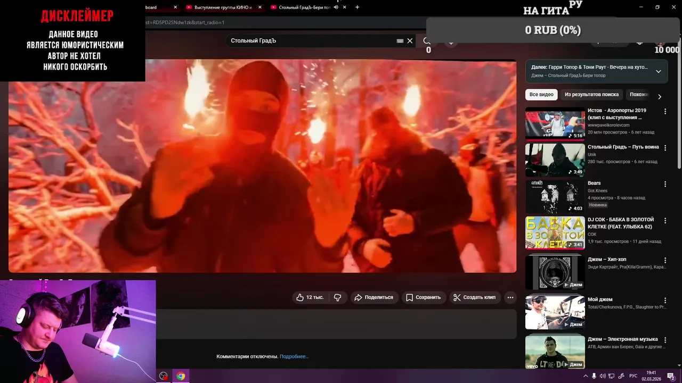Click the address bar URL field

(x=285, y=22)
